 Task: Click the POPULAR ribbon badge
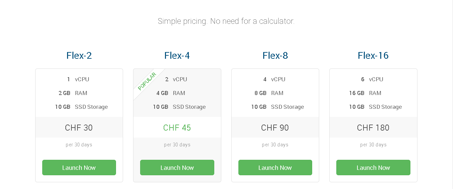(x=147, y=81)
